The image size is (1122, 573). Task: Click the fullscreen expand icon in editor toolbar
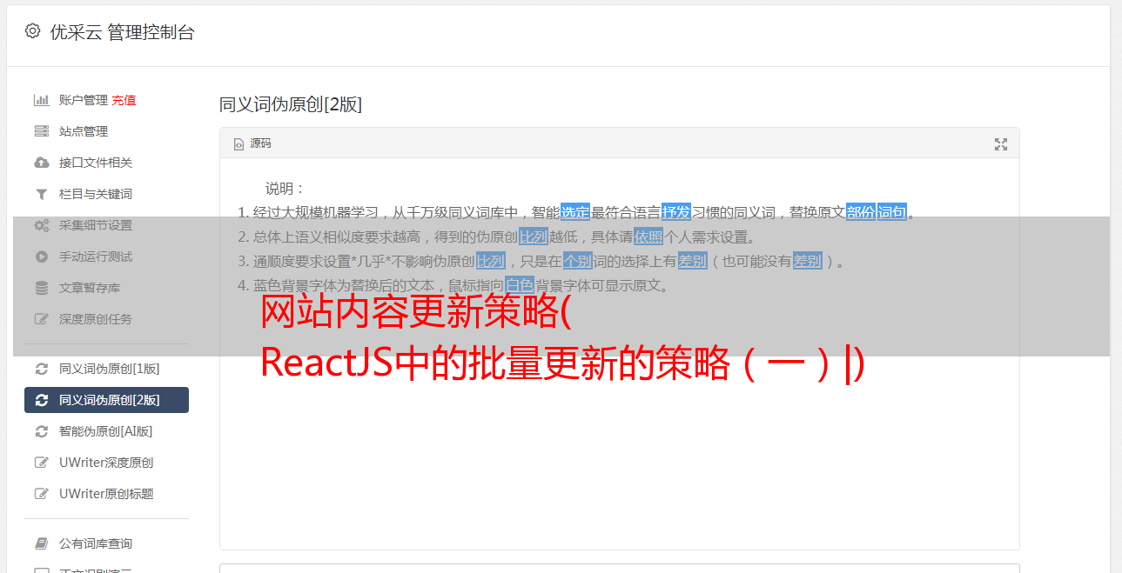click(x=1001, y=144)
